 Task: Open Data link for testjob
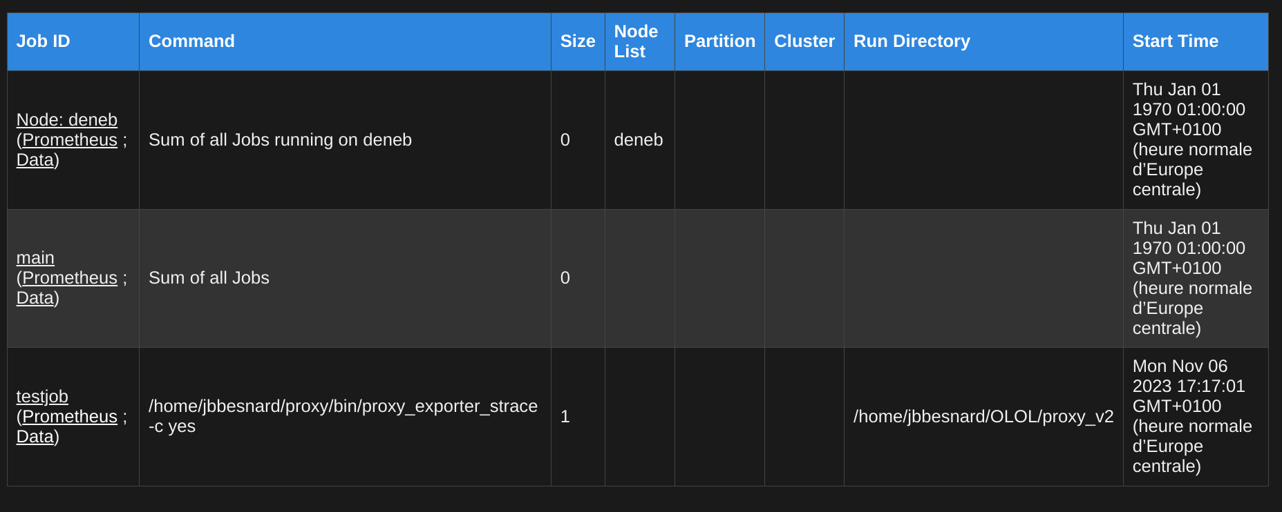coord(35,436)
